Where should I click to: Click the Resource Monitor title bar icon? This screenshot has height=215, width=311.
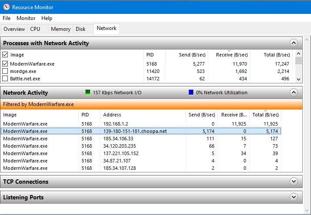tap(7, 7)
